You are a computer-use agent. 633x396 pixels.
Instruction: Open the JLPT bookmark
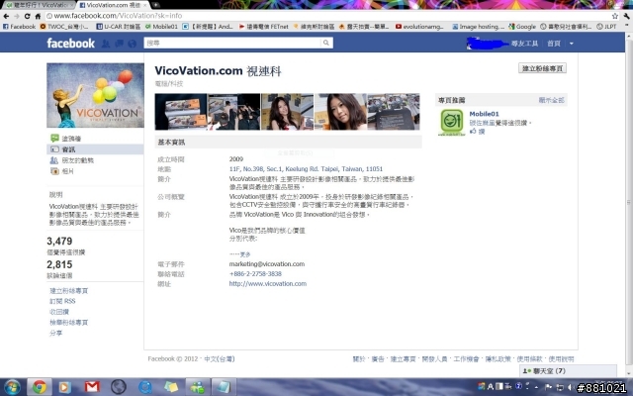606,27
